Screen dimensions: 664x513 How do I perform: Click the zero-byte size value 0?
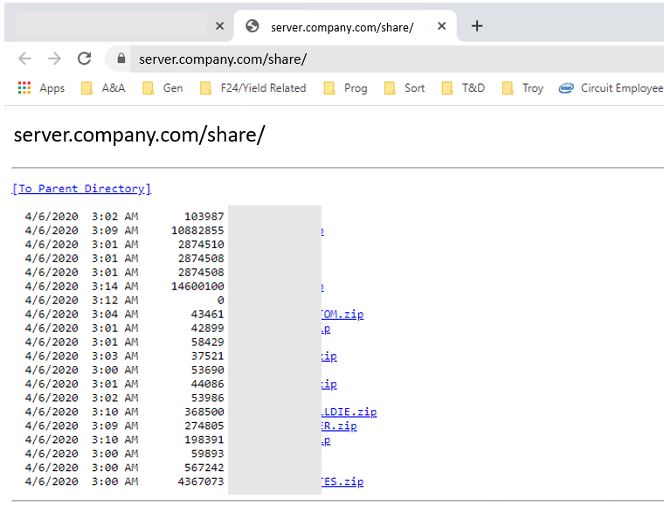click(221, 301)
